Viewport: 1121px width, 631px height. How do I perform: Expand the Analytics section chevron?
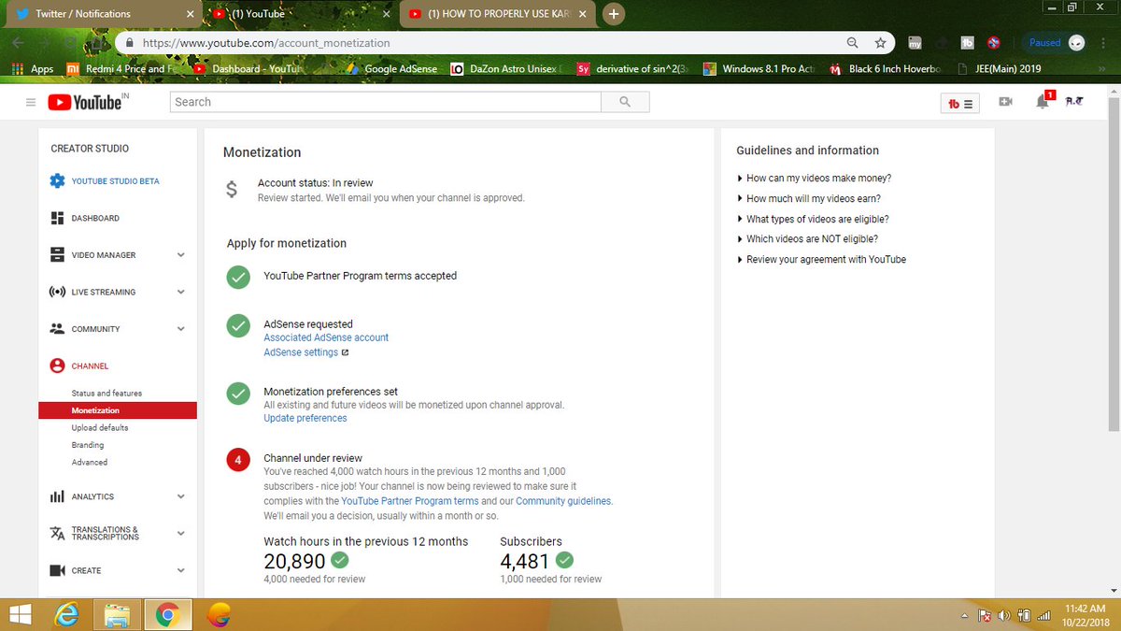click(x=180, y=496)
